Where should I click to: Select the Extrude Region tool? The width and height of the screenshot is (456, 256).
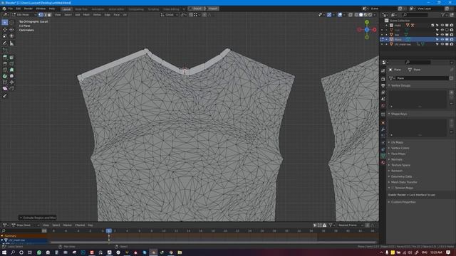point(5,58)
